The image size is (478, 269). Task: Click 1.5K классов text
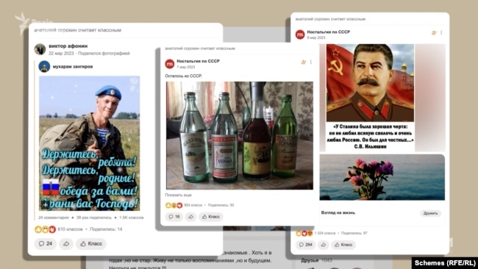[x=132, y=218]
